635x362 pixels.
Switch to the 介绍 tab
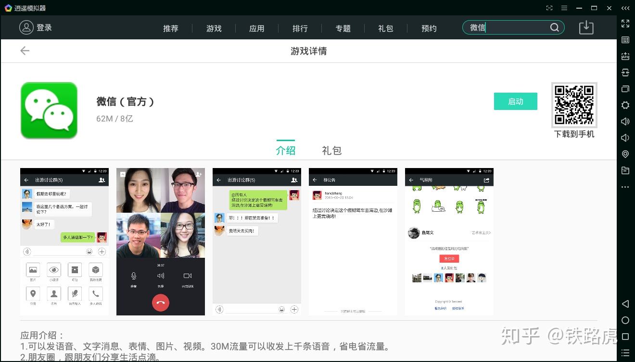tap(286, 150)
